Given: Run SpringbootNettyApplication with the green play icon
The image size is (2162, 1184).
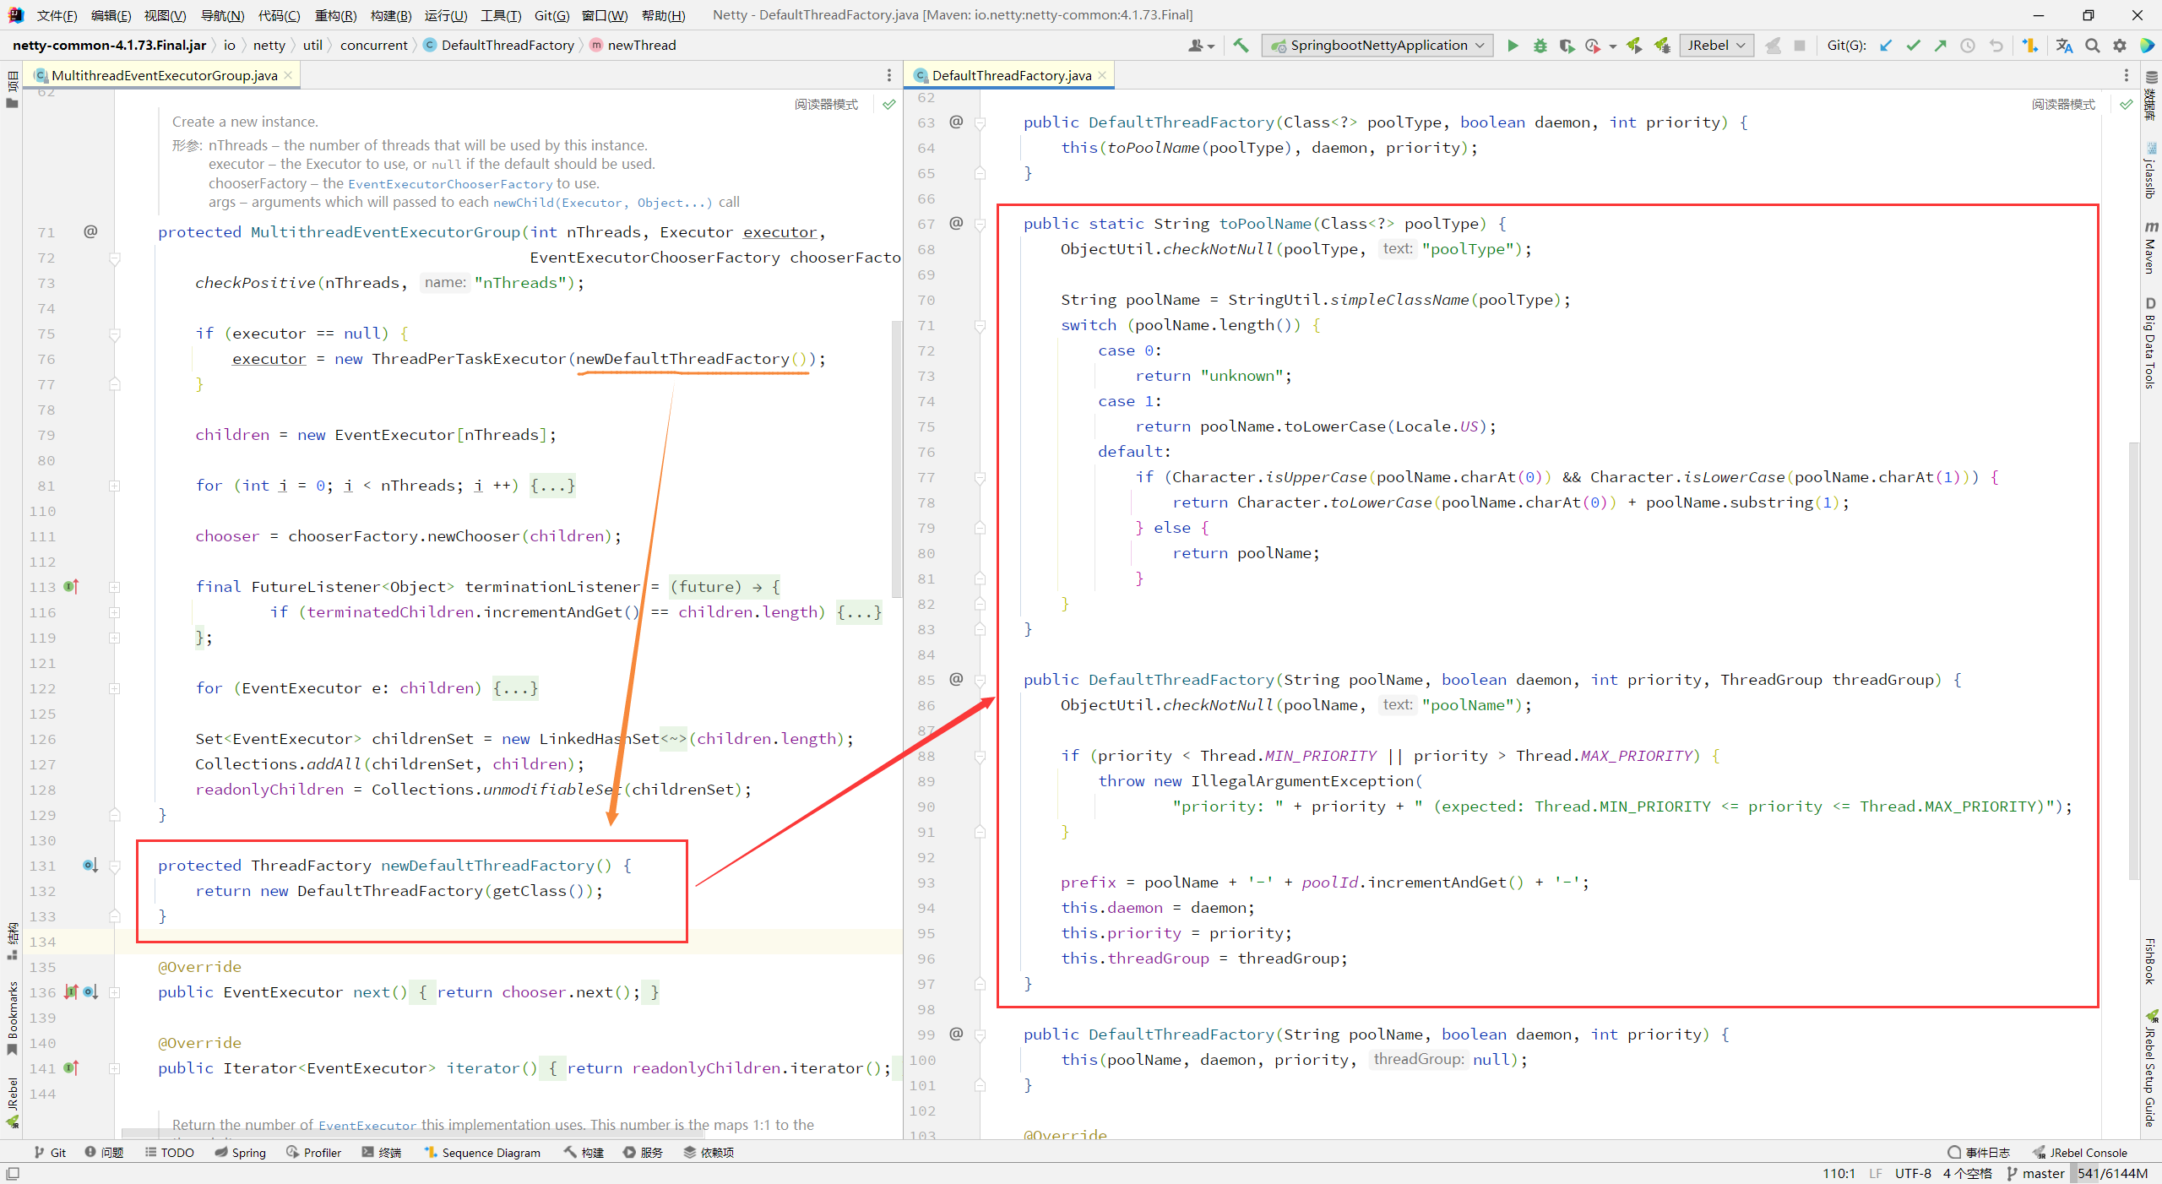Looking at the screenshot, I should pos(1513,46).
